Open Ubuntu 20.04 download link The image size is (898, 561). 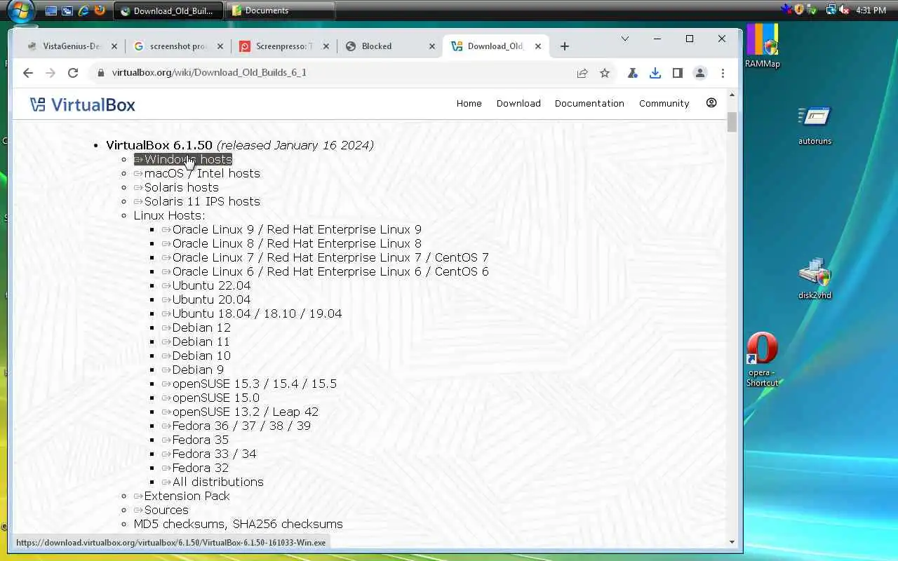tap(206, 299)
